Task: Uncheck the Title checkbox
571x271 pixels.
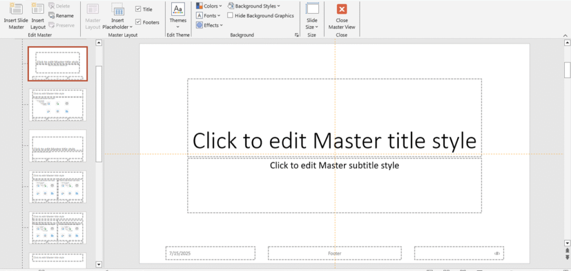Action: coord(138,9)
